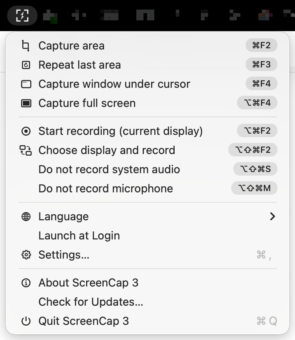Choose Capture full screen
Image resolution: width=295 pixels, height=340 pixels.
tap(147, 103)
